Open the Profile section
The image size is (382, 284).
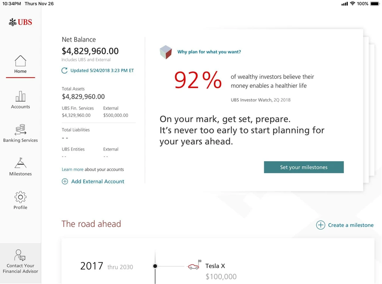pos(20,200)
